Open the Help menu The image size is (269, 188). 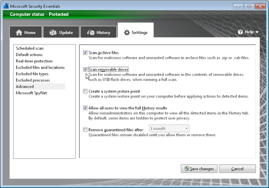(x=248, y=32)
